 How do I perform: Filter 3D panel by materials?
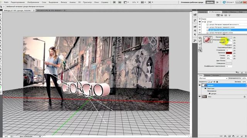click(x=225, y=15)
